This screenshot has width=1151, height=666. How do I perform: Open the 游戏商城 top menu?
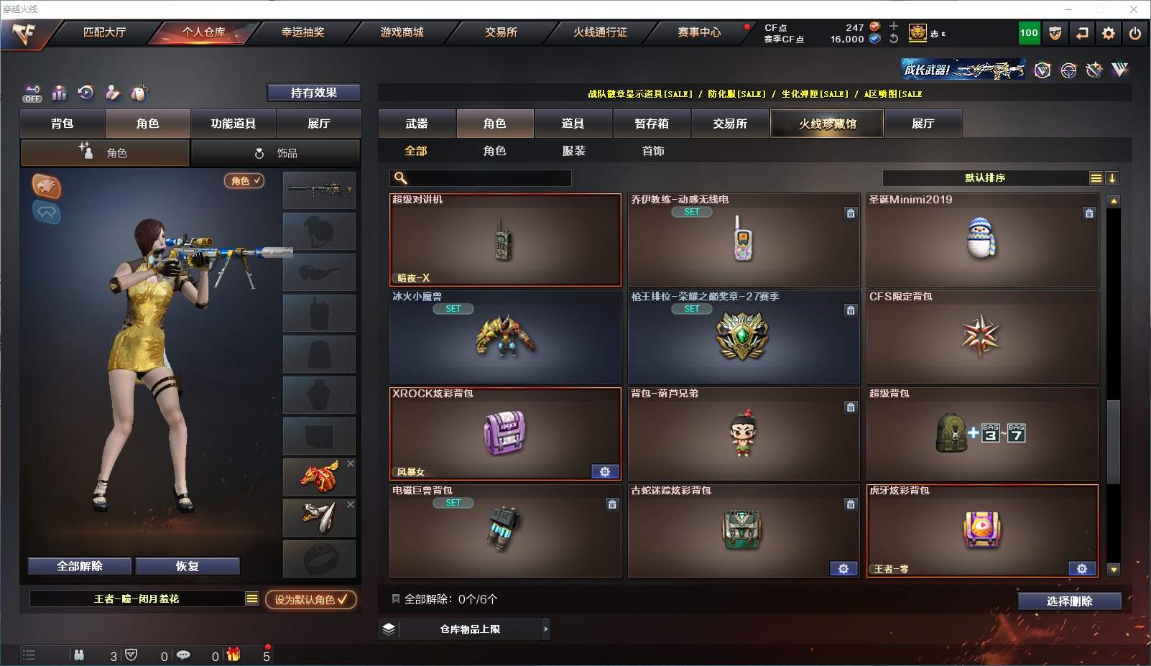402,32
